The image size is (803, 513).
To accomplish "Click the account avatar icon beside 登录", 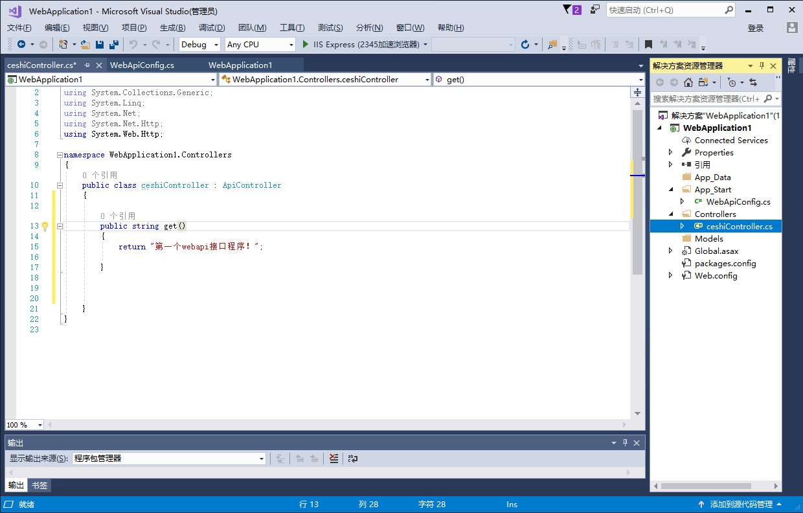I will tap(792, 28).
